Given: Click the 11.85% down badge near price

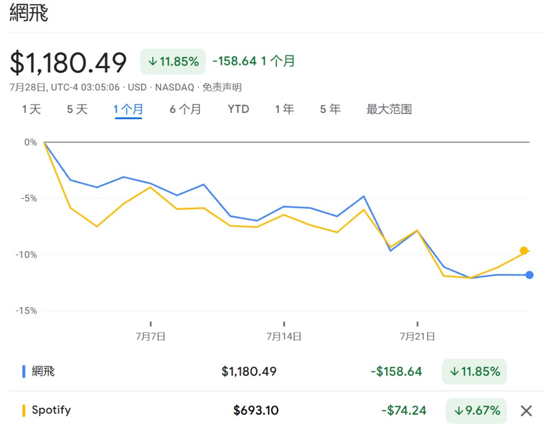Looking at the screenshot, I should tap(173, 62).
